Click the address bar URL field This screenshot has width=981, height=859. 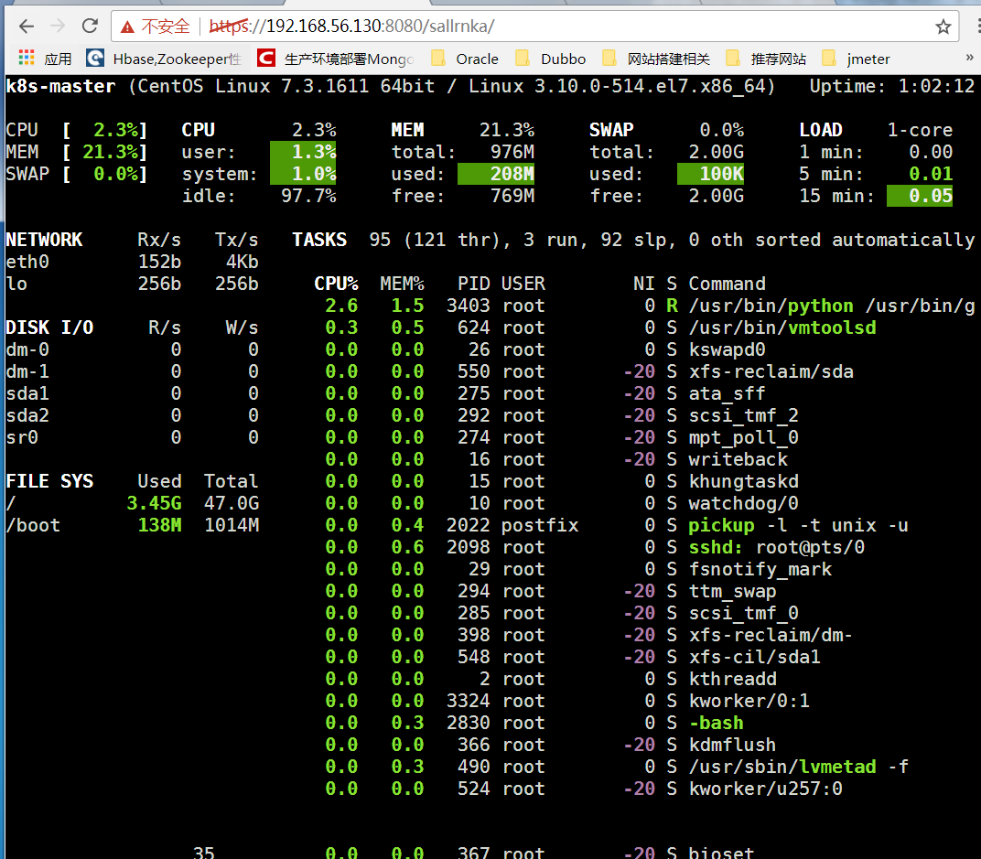point(549,27)
